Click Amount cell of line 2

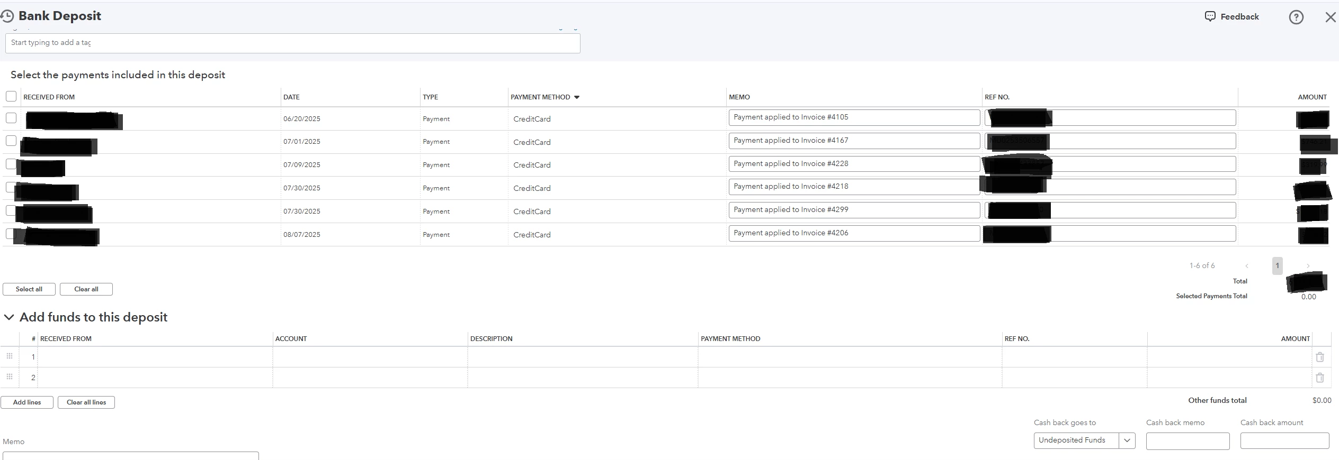[x=1229, y=378]
